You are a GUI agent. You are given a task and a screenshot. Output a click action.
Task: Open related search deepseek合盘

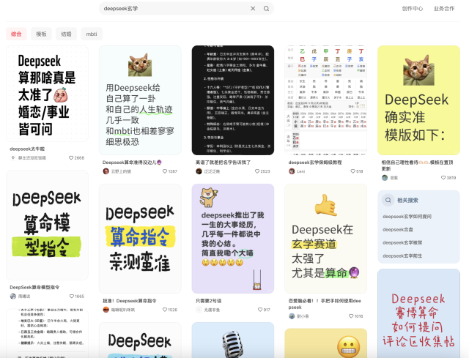coord(397,229)
